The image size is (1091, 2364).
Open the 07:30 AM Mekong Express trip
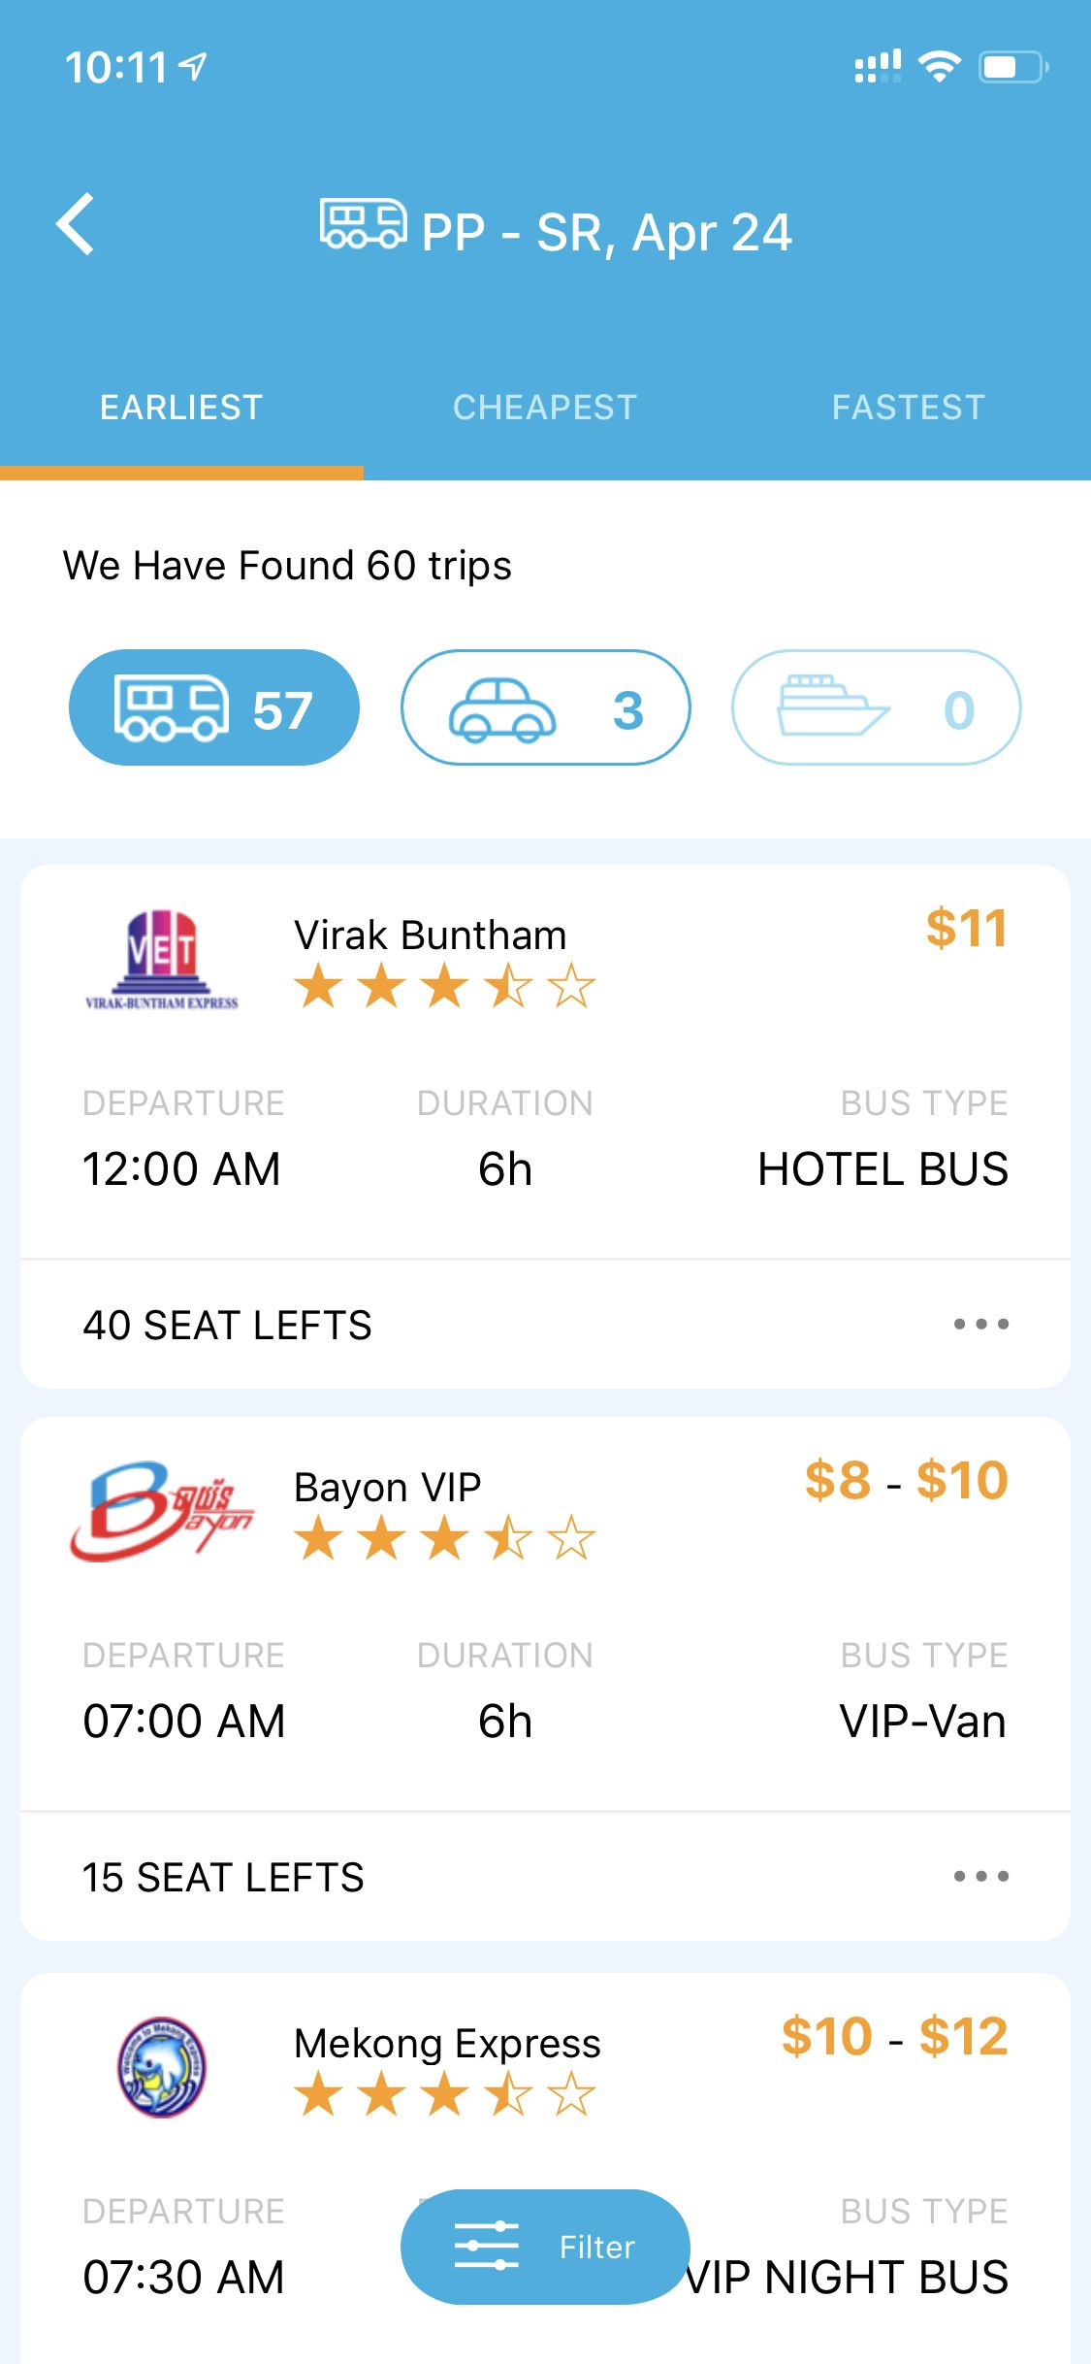pyautogui.click(x=545, y=2168)
